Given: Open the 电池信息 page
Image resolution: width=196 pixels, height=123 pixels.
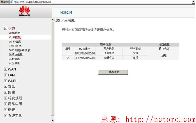Looking at the screenshot, I should coord(14,59).
